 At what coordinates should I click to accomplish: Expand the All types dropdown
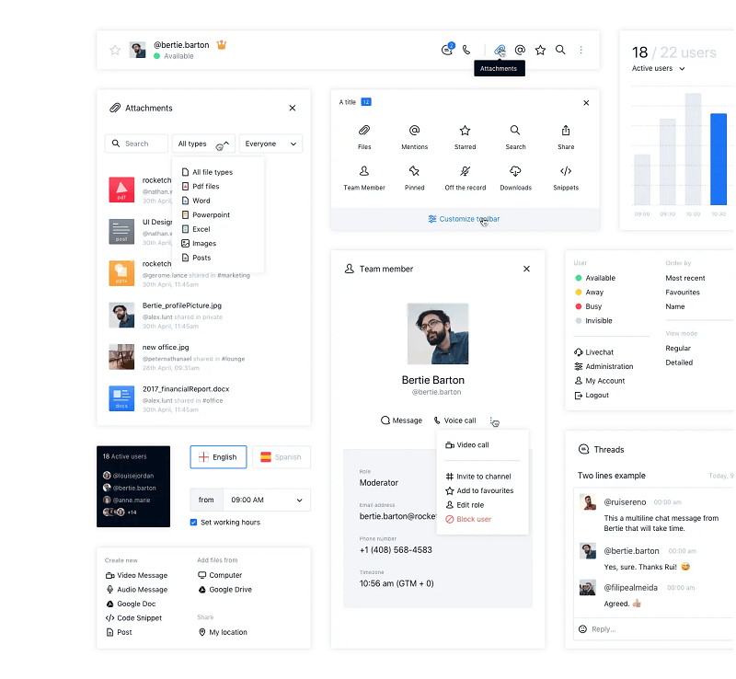pos(202,144)
